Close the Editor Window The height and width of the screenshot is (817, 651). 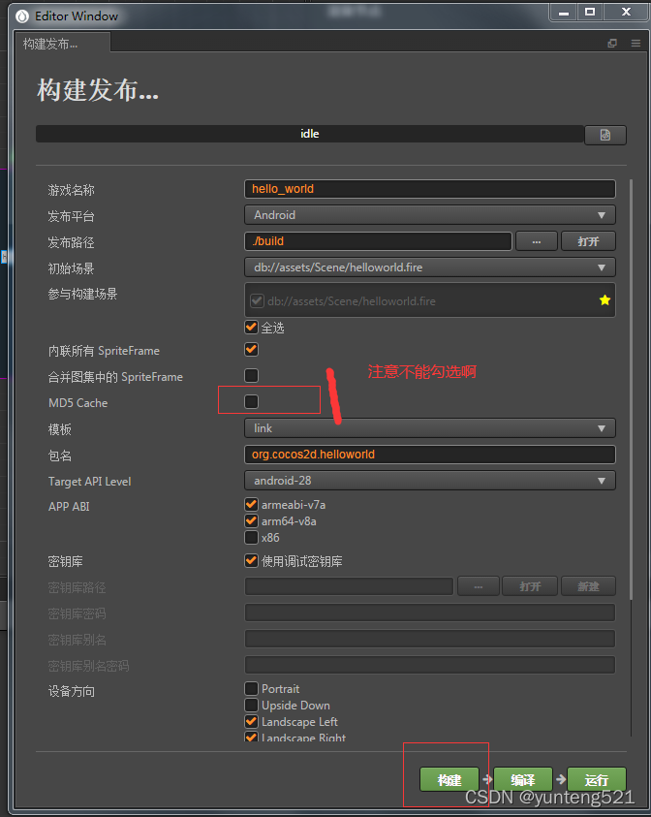(626, 12)
